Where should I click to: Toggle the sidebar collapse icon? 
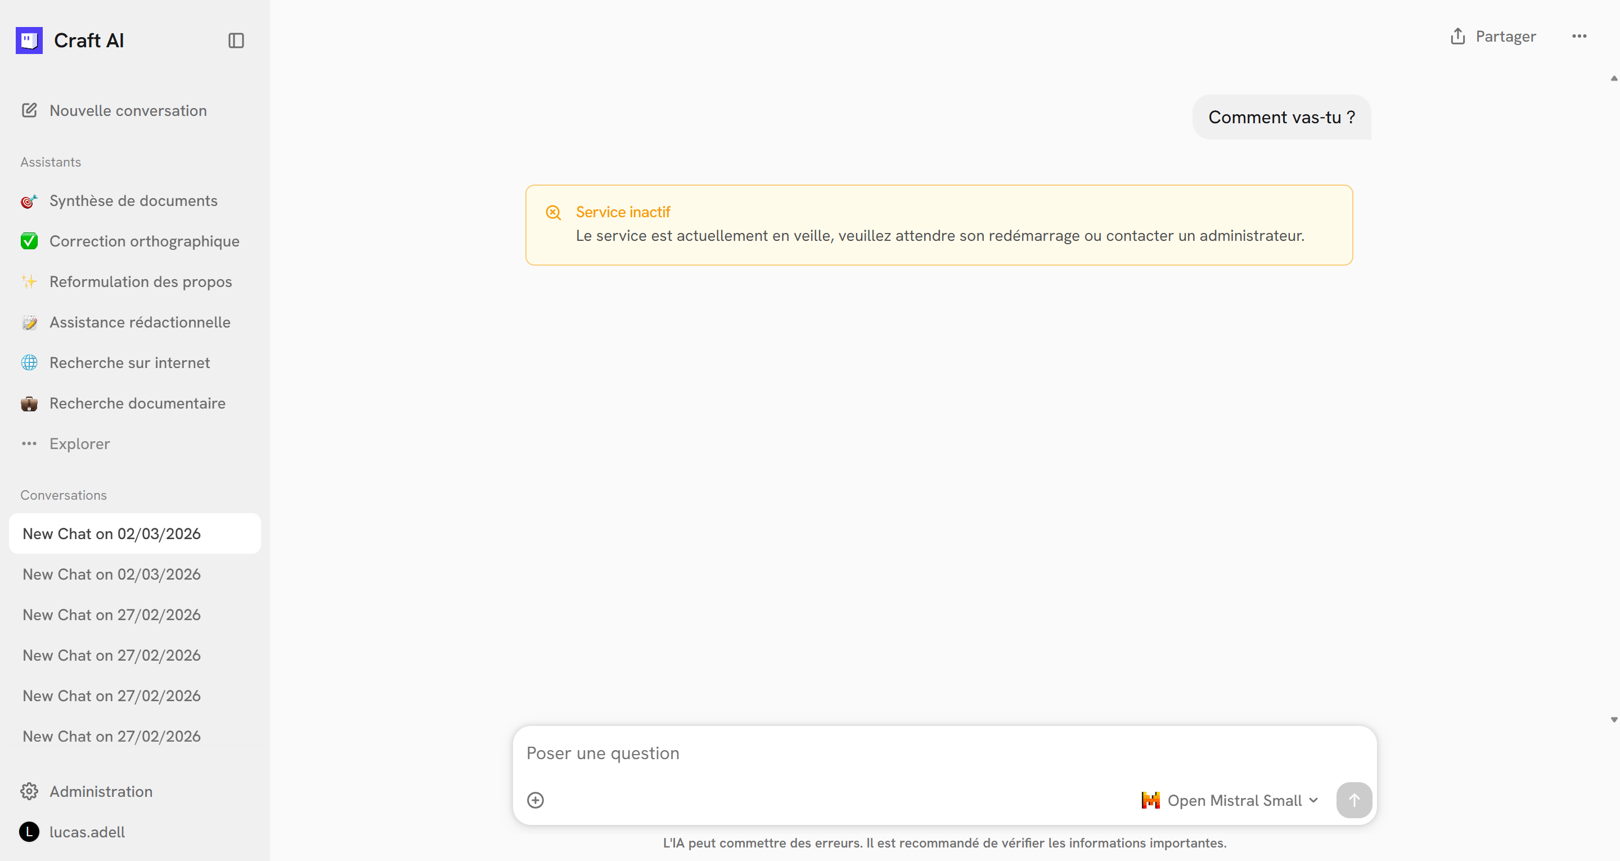(x=236, y=41)
